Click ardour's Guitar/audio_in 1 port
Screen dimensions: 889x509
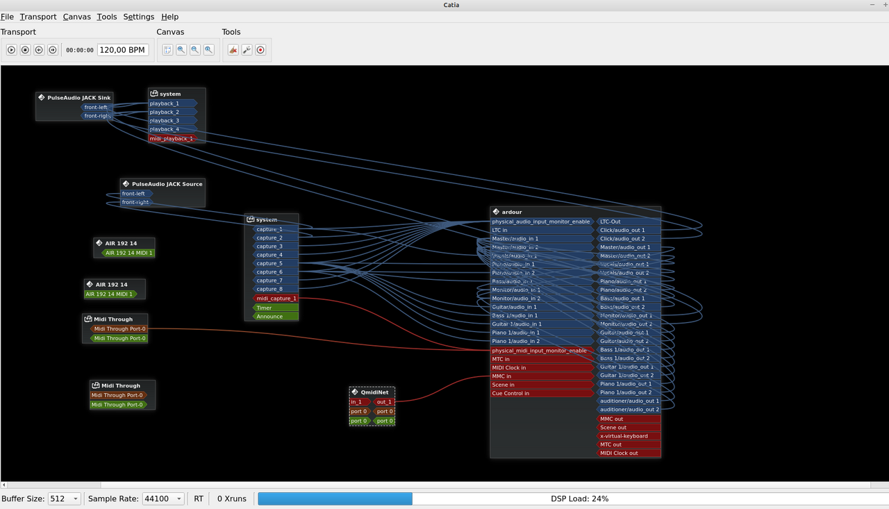coord(543,307)
